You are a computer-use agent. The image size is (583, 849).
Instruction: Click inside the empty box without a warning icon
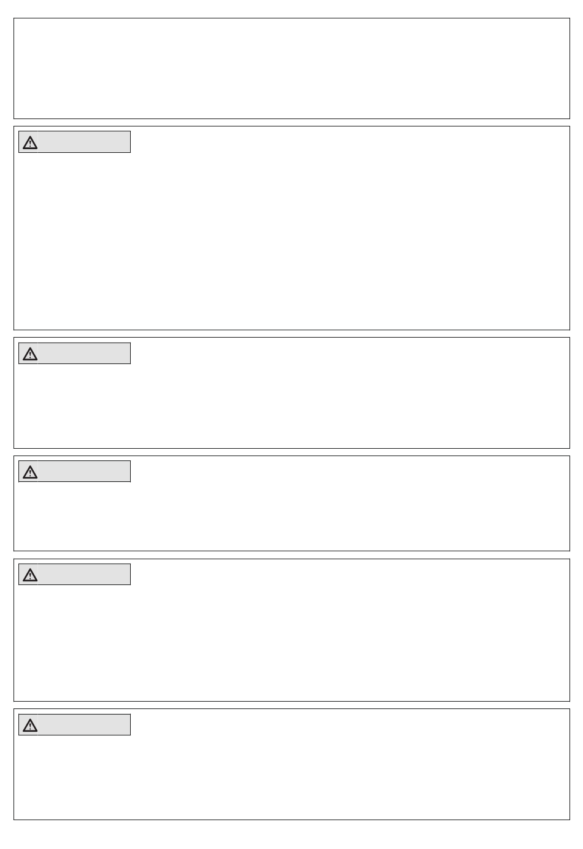pyautogui.click(x=291, y=68)
